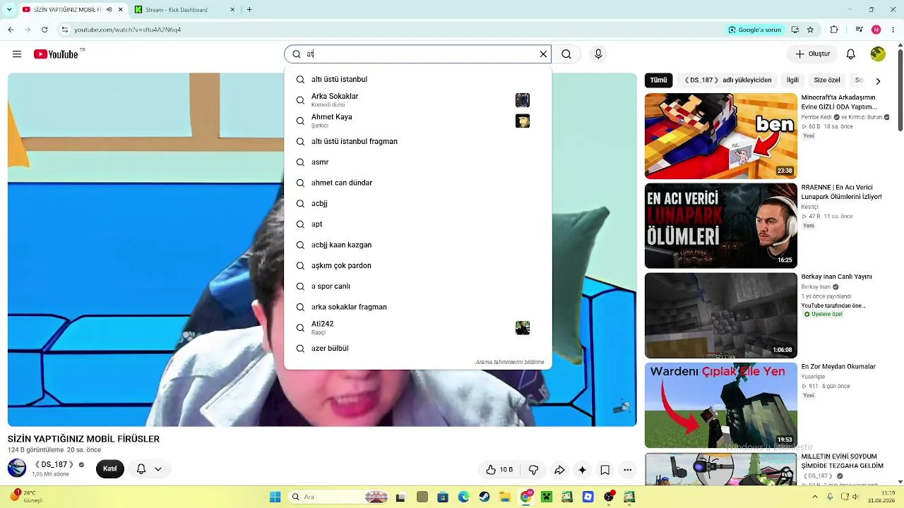Bookmark this page with star icon
Image resolution: width=904 pixels, height=508 pixels.
point(810,30)
